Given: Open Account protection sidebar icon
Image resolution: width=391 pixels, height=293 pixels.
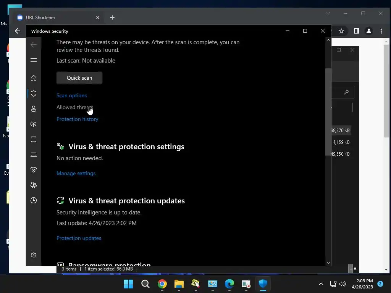Looking at the screenshot, I should 34,109.
